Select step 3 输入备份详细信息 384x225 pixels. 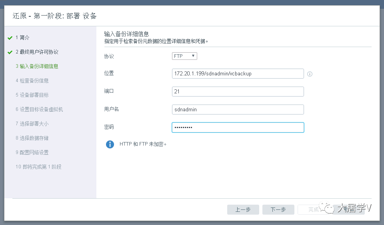(37, 67)
